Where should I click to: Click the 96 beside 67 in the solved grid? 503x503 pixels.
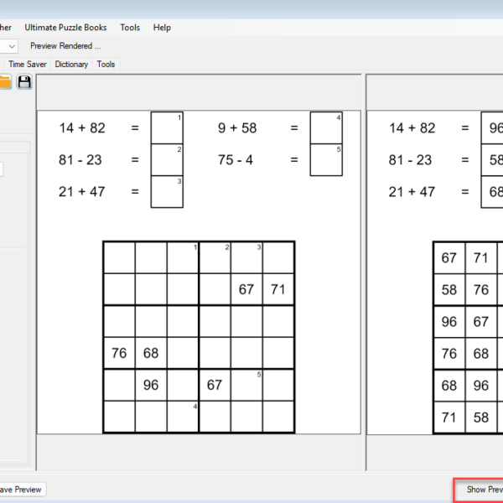click(449, 321)
